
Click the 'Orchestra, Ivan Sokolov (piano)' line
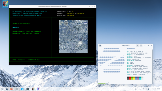[x=26, y=34]
